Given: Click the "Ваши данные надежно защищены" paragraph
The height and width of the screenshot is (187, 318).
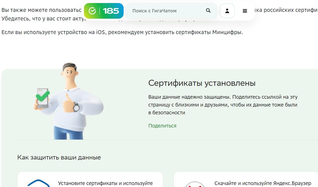Looking at the screenshot, I should point(223,105).
